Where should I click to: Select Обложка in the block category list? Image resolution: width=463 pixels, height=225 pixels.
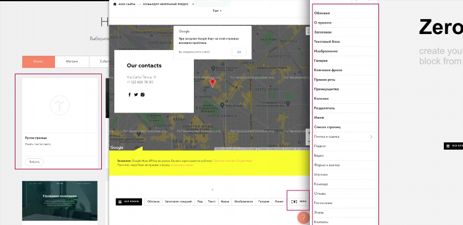(x=322, y=13)
